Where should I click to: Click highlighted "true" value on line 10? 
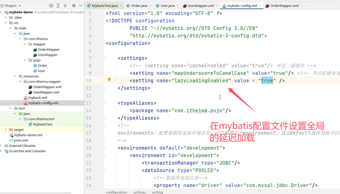267,81
